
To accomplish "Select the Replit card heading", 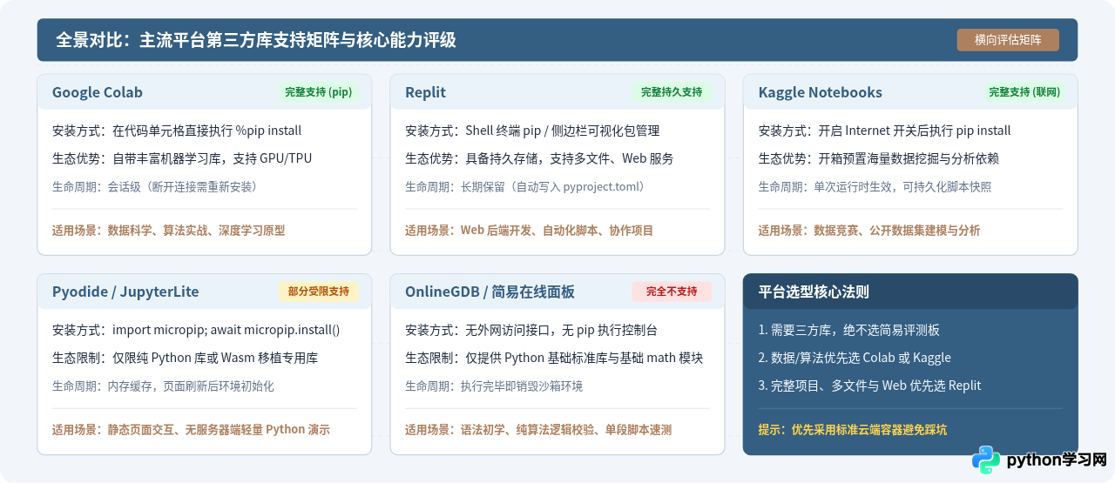I will point(425,92).
